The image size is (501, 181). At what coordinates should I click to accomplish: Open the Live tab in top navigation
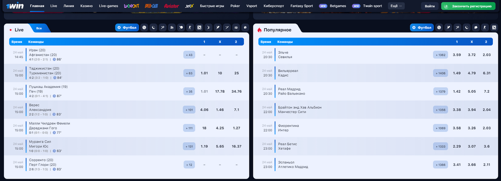[x=54, y=6]
